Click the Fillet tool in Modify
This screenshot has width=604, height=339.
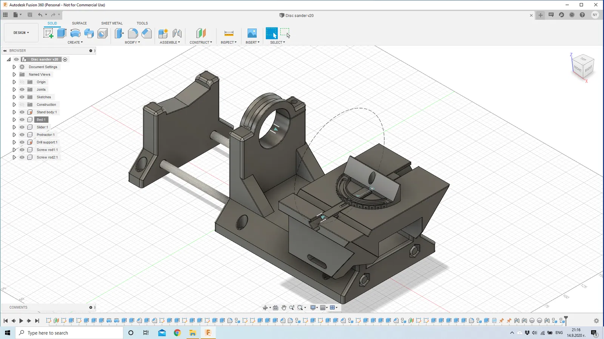click(x=133, y=33)
